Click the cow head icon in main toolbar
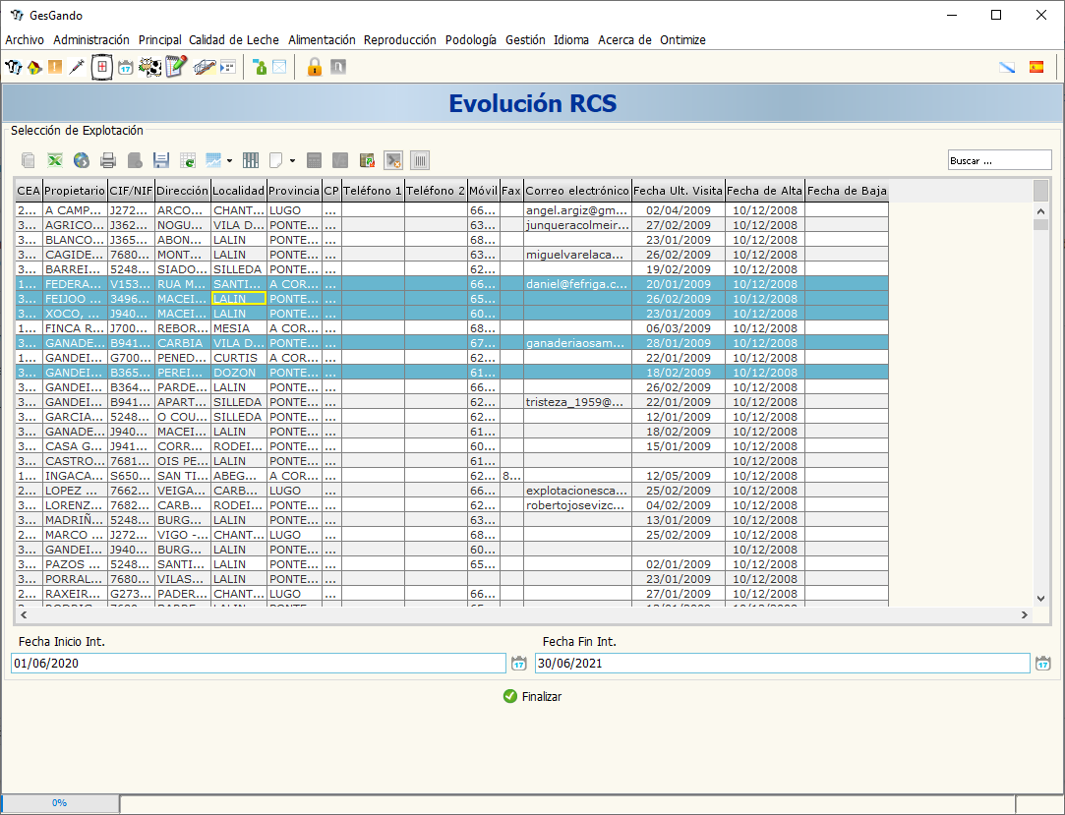1065x815 pixels. pyautogui.click(x=14, y=67)
